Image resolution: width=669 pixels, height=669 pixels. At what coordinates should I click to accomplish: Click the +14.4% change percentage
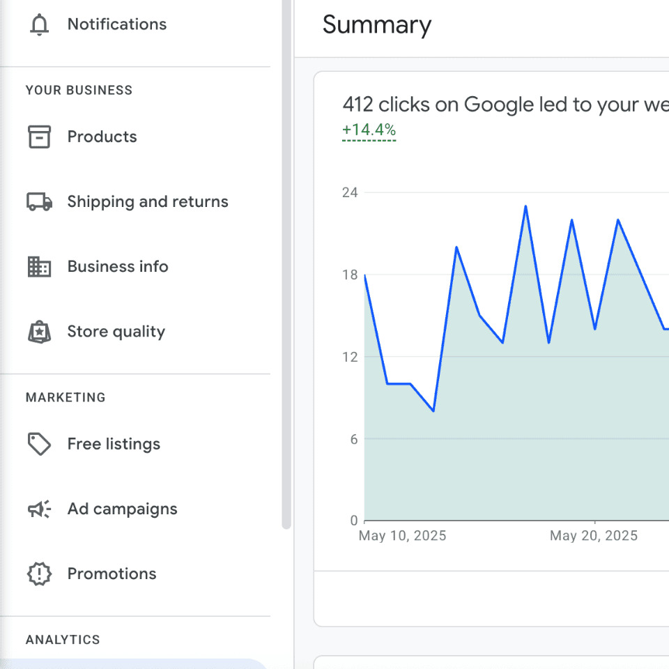[369, 130]
